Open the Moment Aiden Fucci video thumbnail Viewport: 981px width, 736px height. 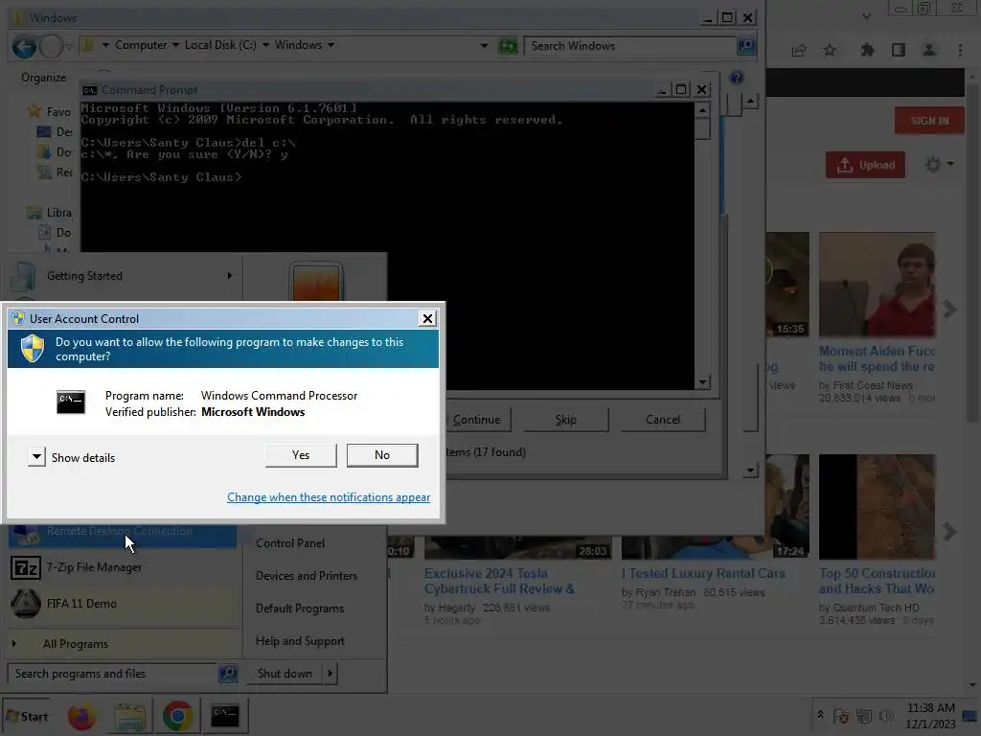pos(878,285)
